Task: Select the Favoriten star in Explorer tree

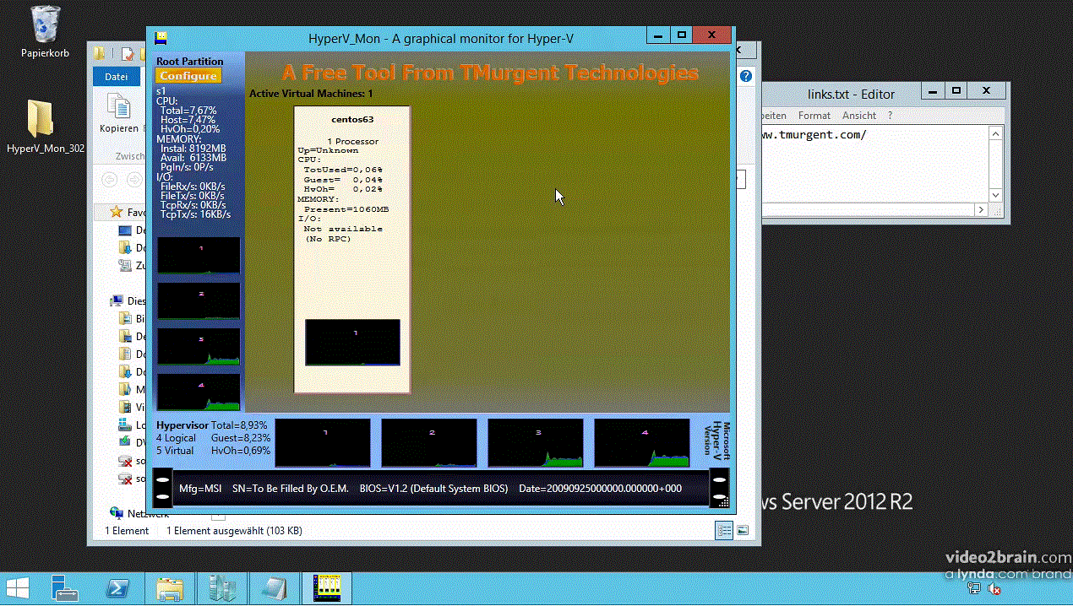Action: [x=117, y=212]
